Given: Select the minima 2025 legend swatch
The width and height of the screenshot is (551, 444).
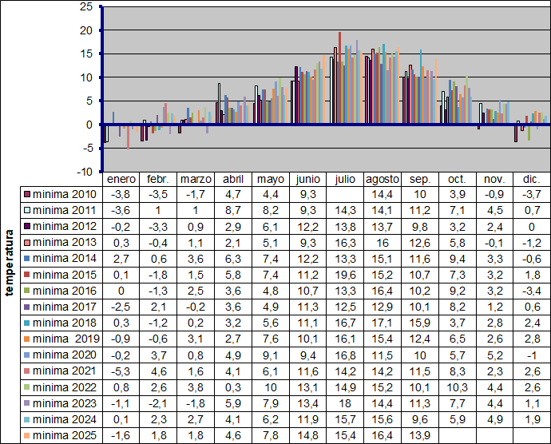Looking at the screenshot, I should pos(26,435).
